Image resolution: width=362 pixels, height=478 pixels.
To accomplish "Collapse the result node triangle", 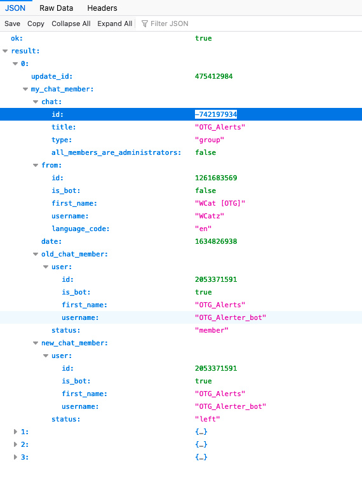I will click(5, 51).
